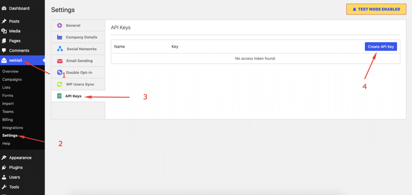Click the purple gear icon beside General
Screen dimensions: 412x195
pos(60,25)
